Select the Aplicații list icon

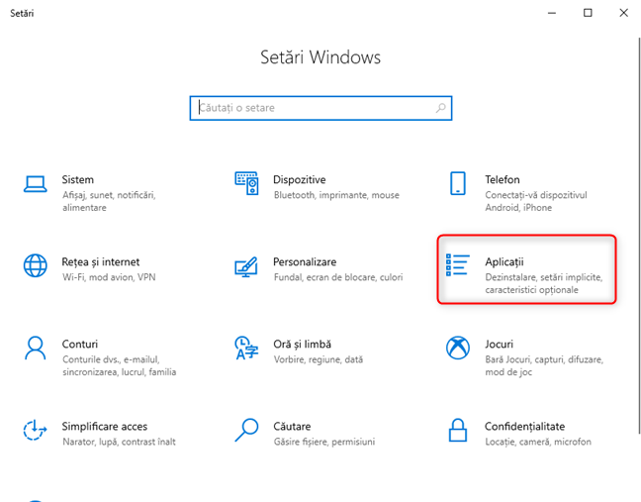tap(458, 266)
